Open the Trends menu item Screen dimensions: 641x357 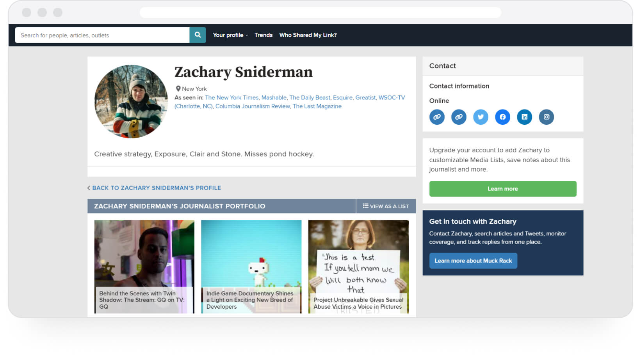(264, 35)
